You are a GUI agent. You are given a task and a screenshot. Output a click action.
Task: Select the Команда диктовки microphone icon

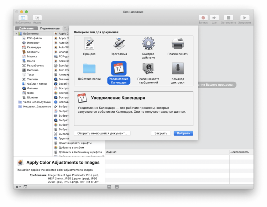[178, 68]
